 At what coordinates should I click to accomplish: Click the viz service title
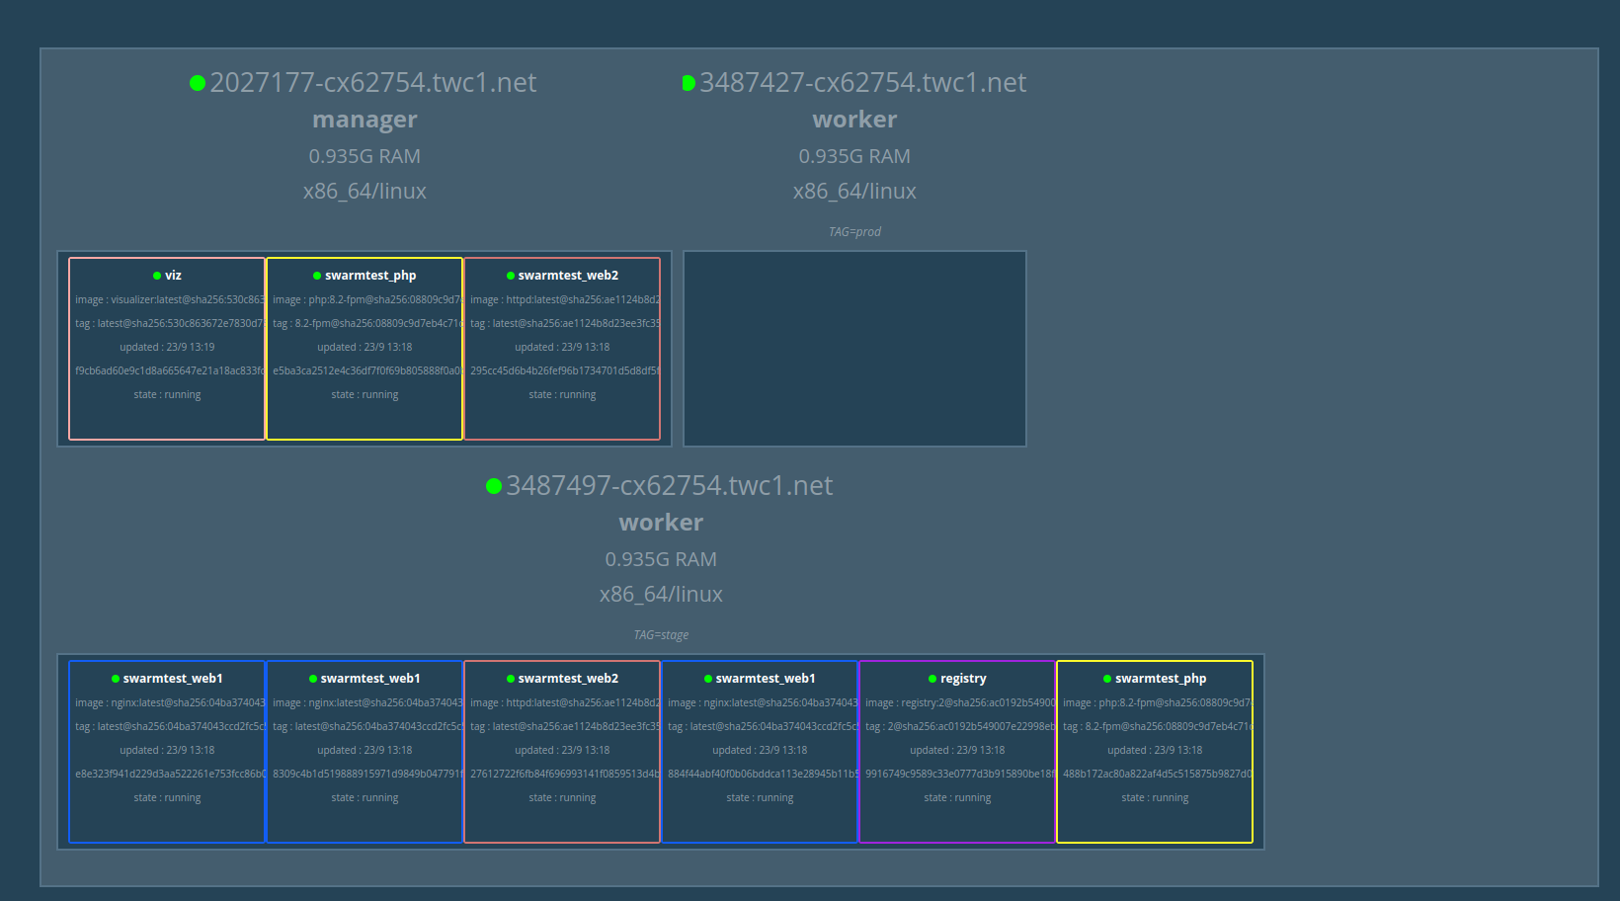tap(174, 276)
